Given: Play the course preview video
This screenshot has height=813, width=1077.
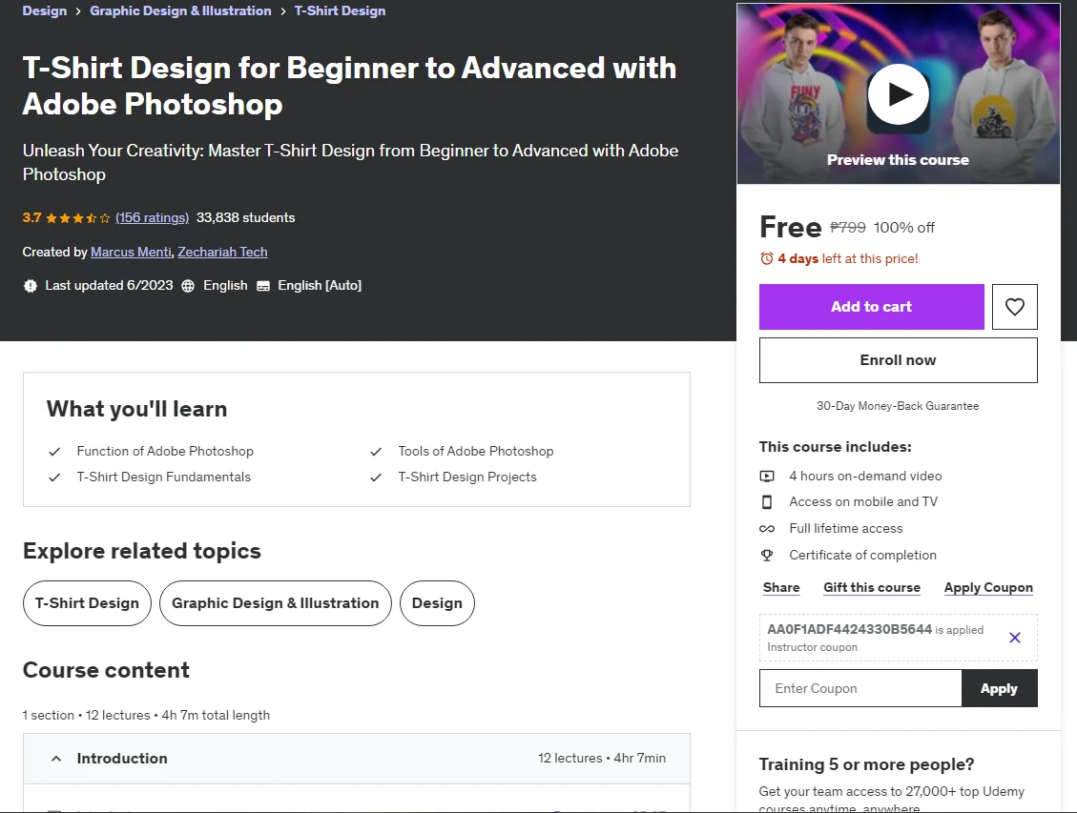Looking at the screenshot, I should [898, 94].
